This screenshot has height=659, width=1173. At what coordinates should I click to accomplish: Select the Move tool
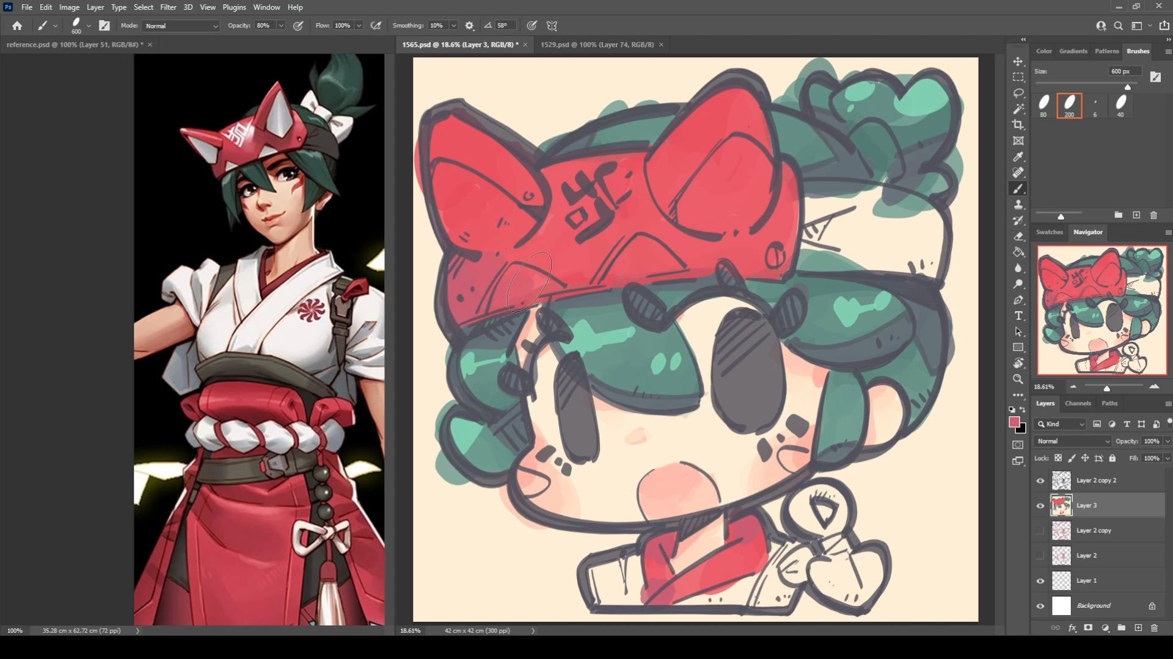pyautogui.click(x=1018, y=61)
